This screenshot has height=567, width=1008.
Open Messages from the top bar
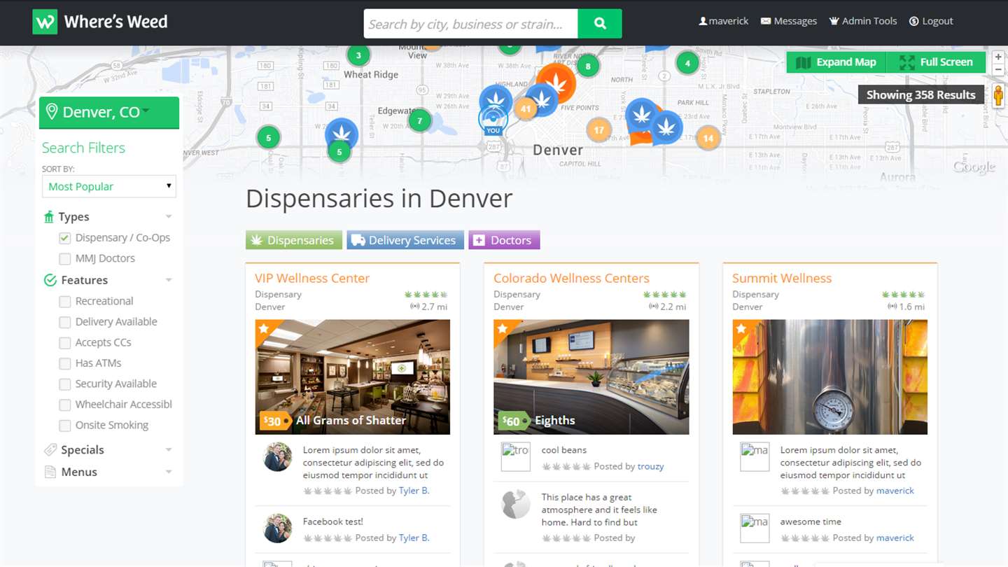coord(789,21)
